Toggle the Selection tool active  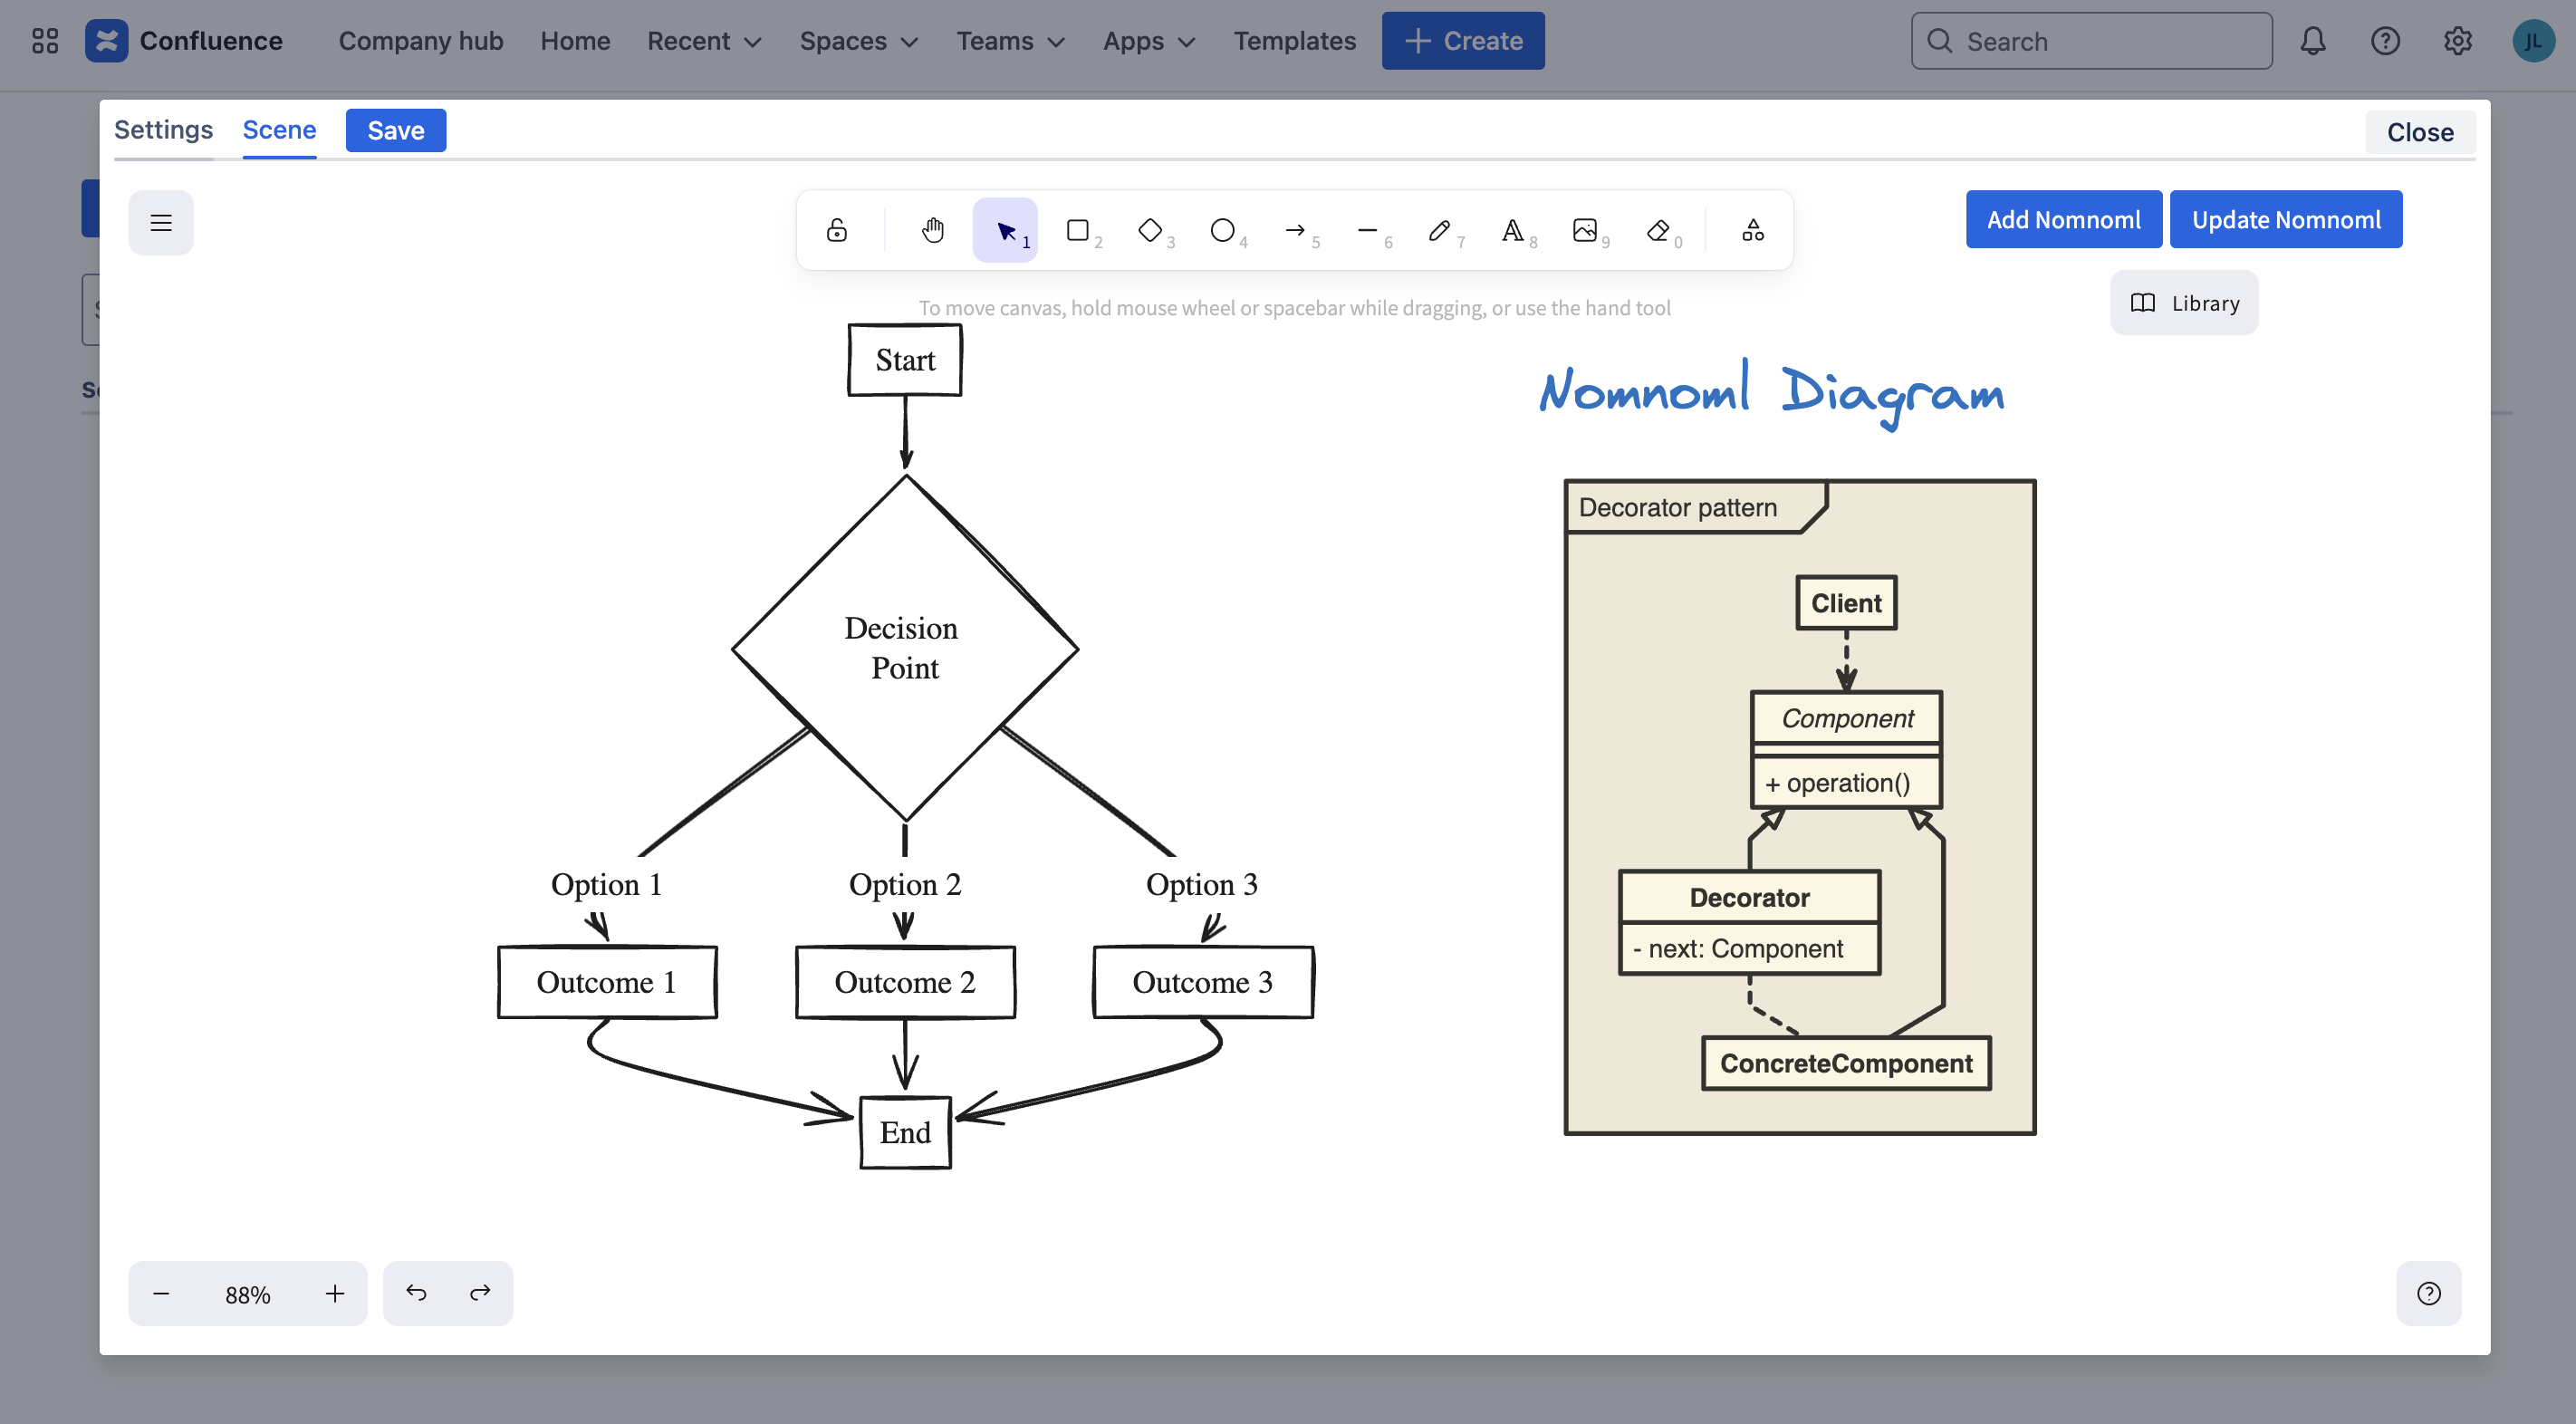coord(1005,229)
